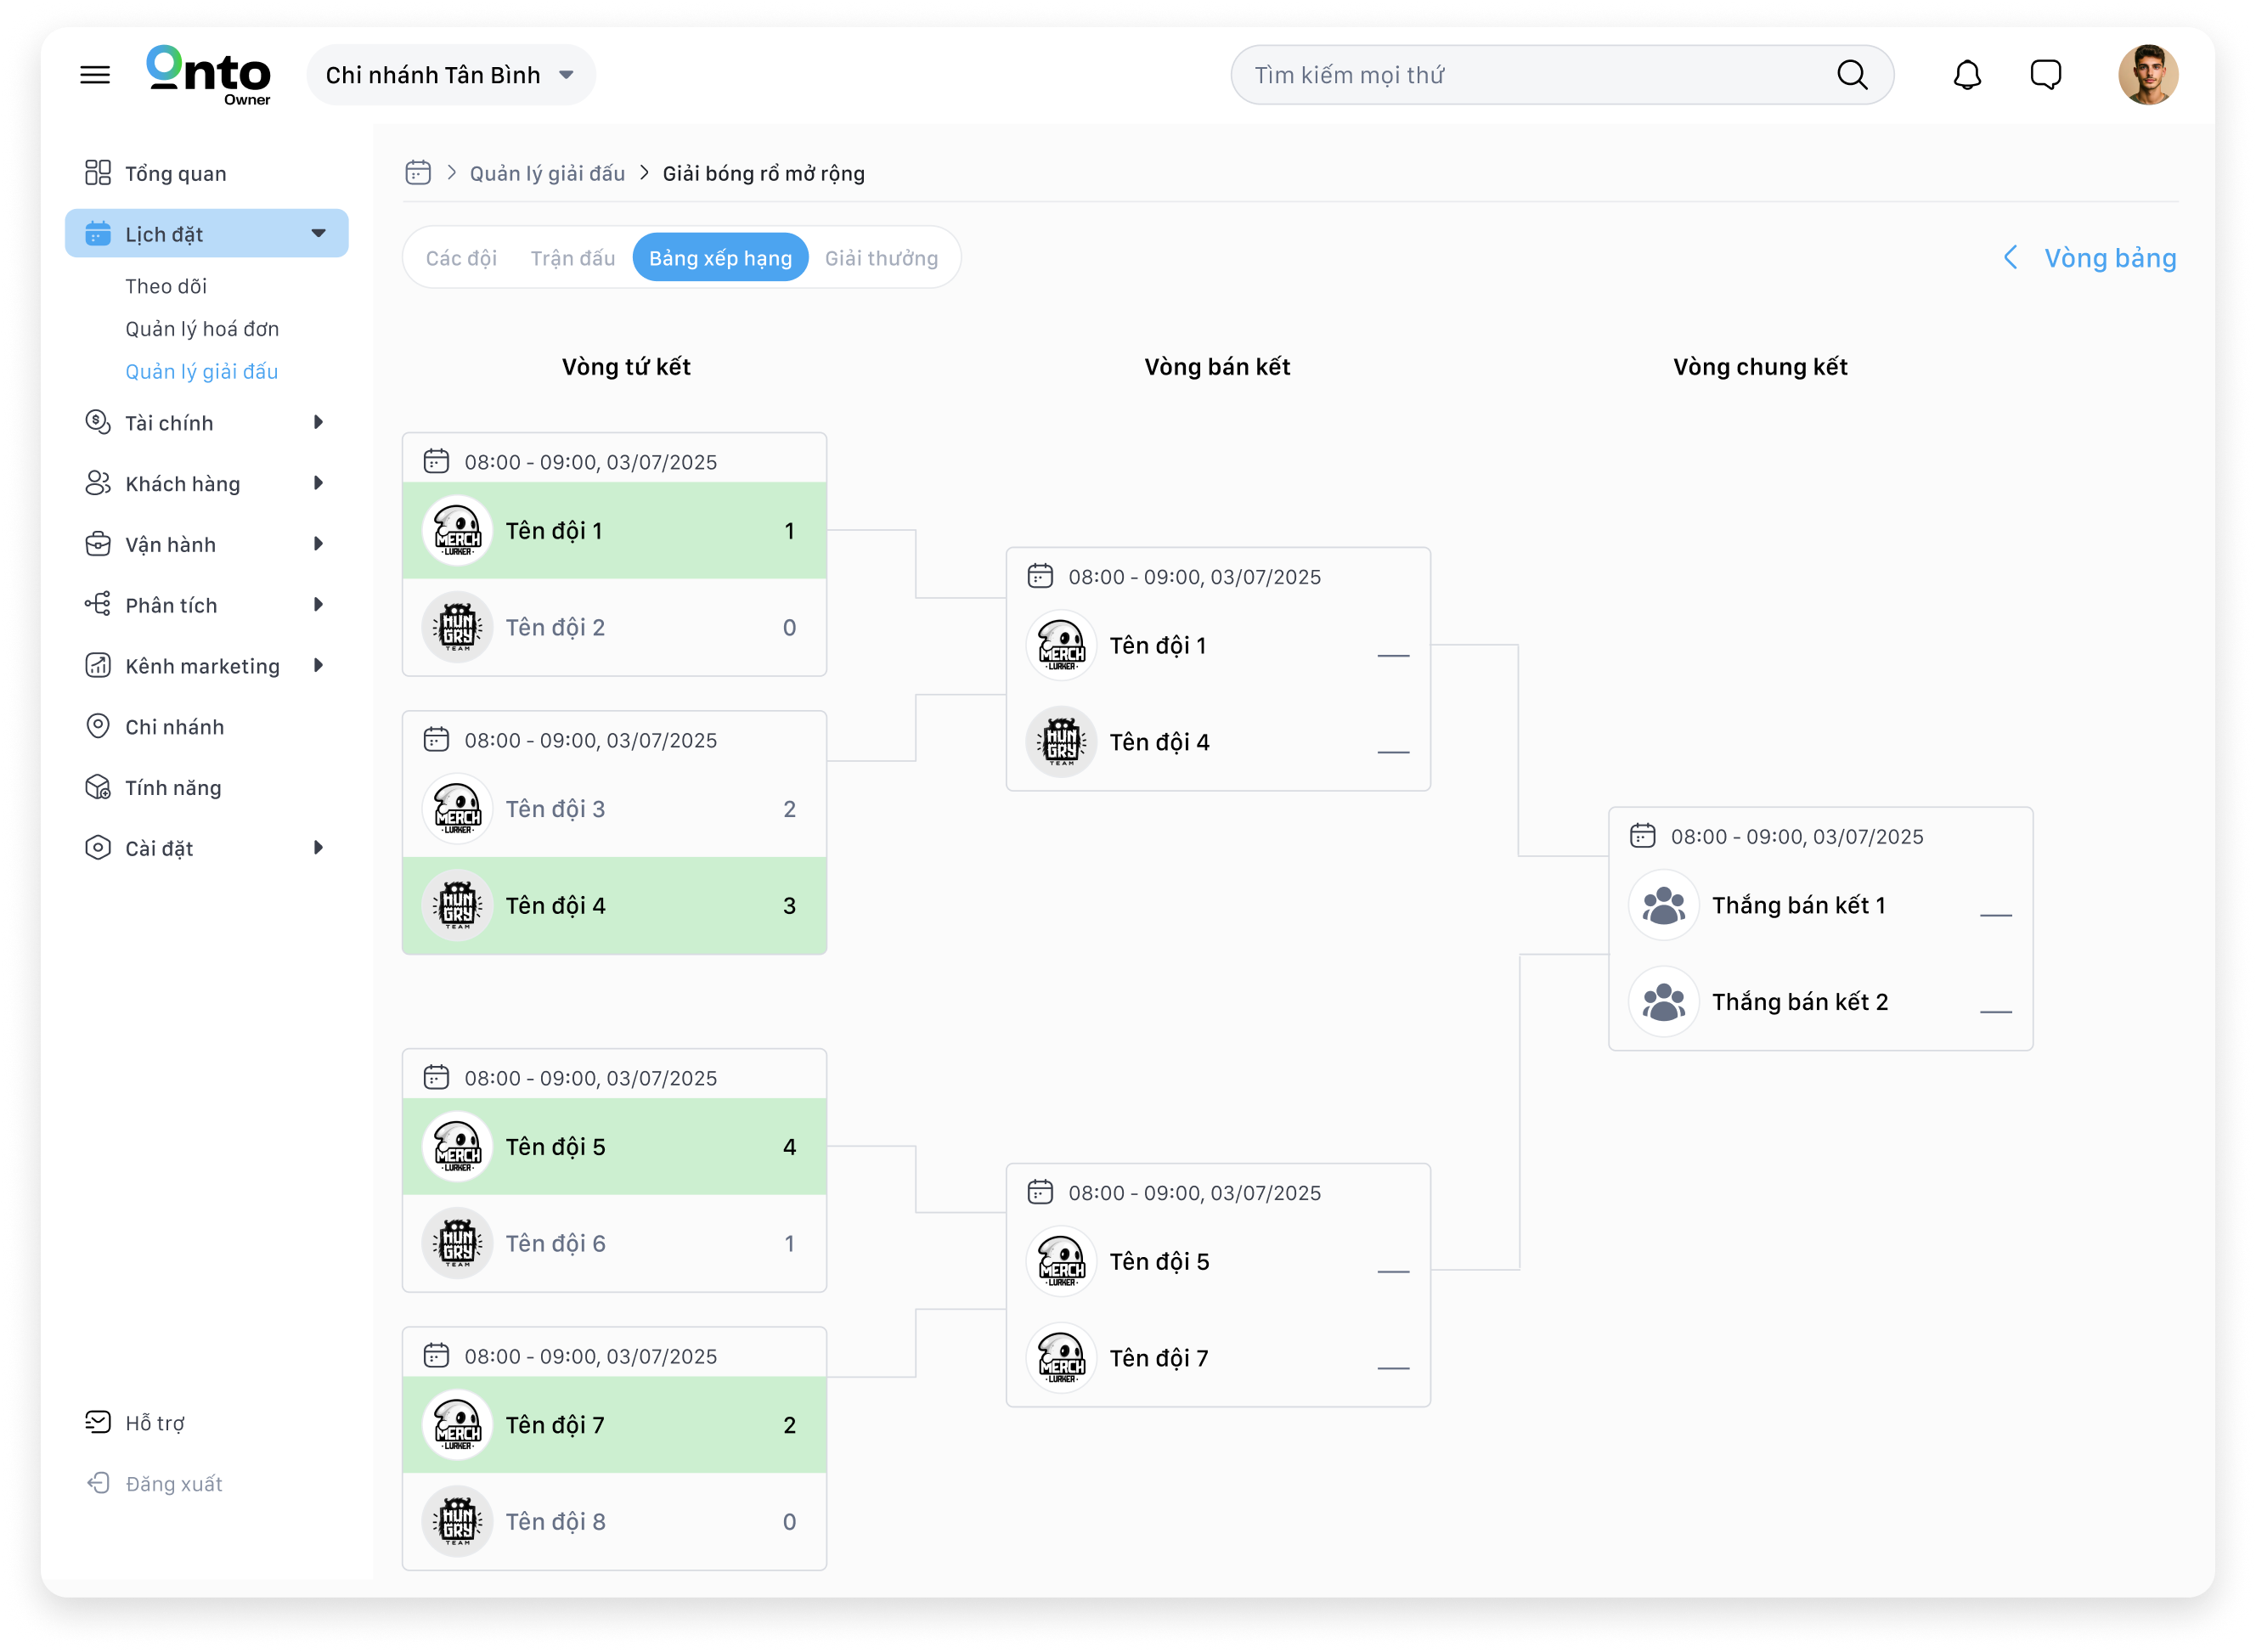Click the Đăng xuất logout icon
Screen dimensions: 2256x1652
[x=98, y=1483]
